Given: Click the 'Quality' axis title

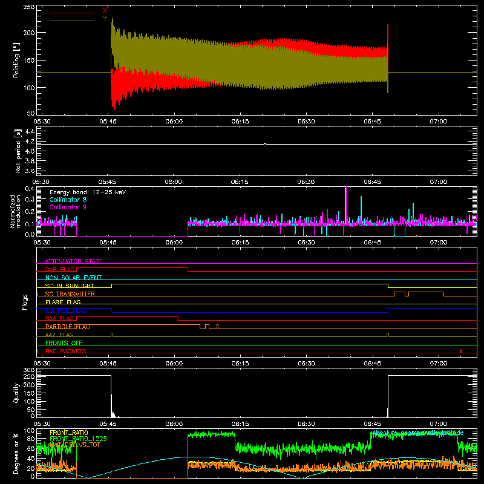Looking at the screenshot, I should click(x=16, y=393).
